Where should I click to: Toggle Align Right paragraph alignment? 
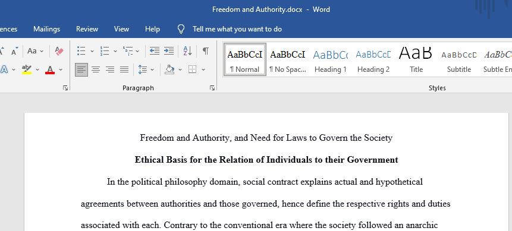point(110,69)
